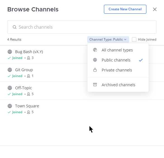This screenshot has width=164, height=158.
Task: Click the globe icon beside Town Square
Action: 10,106
